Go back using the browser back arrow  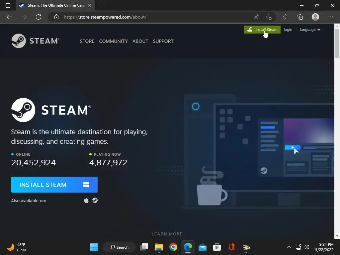[x=9, y=17]
